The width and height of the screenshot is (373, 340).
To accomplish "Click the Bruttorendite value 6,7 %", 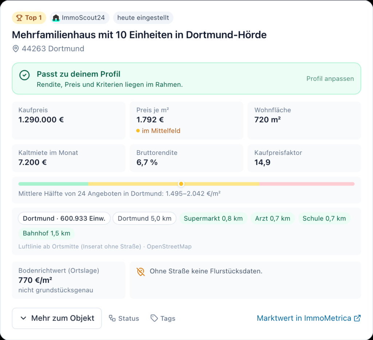I will tap(147, 162).
